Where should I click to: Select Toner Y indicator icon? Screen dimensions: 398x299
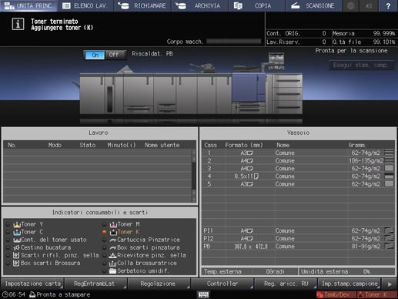pos(17,224)
